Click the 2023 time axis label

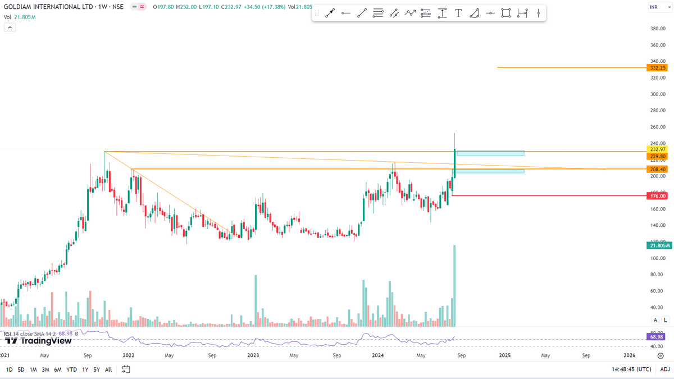click(253, 355)
